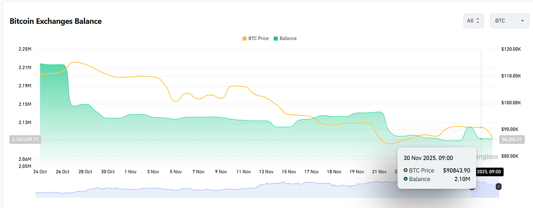Screen dimensions: 533x208
Task: Click the 15 Nov x-axis label
Action: pyautogui.click(x=288, y=172)
